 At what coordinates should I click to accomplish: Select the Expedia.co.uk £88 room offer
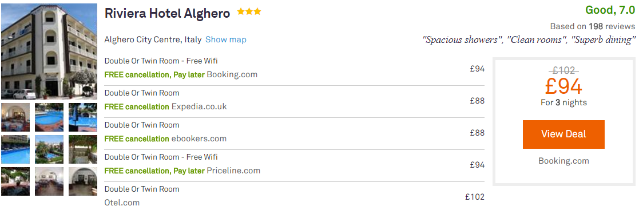tap(294, 100)
